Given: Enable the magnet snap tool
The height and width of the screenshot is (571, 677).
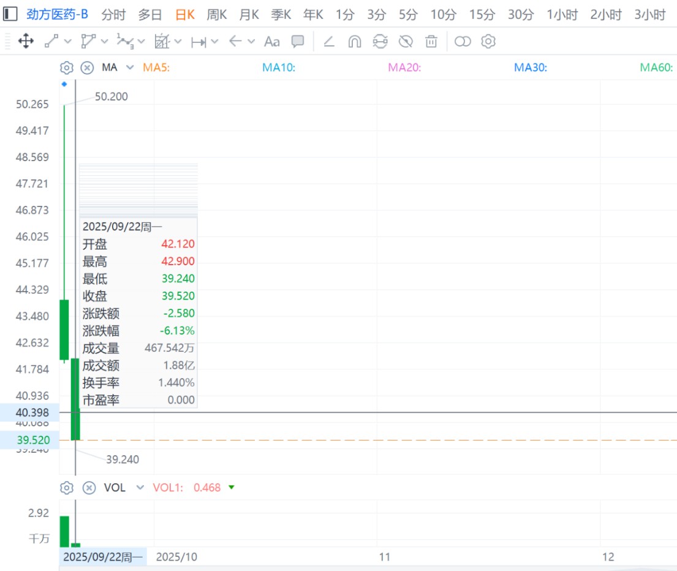Looking at the screenshot, I should pyautogui.click(x=354, y=42).
